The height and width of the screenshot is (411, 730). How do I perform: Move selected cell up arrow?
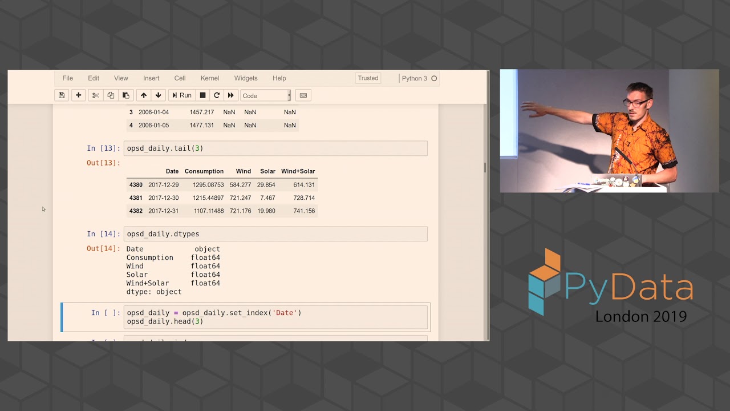144,95
